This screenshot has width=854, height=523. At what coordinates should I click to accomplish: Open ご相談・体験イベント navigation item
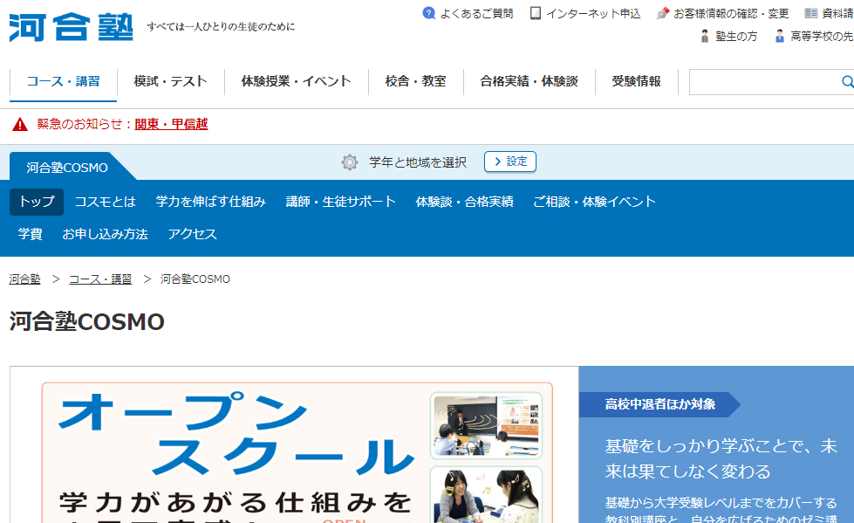[594, 202]
